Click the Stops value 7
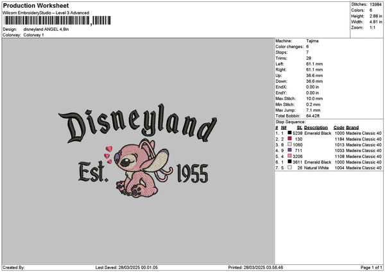Viewport: 385px width, 272px height. 307,53
